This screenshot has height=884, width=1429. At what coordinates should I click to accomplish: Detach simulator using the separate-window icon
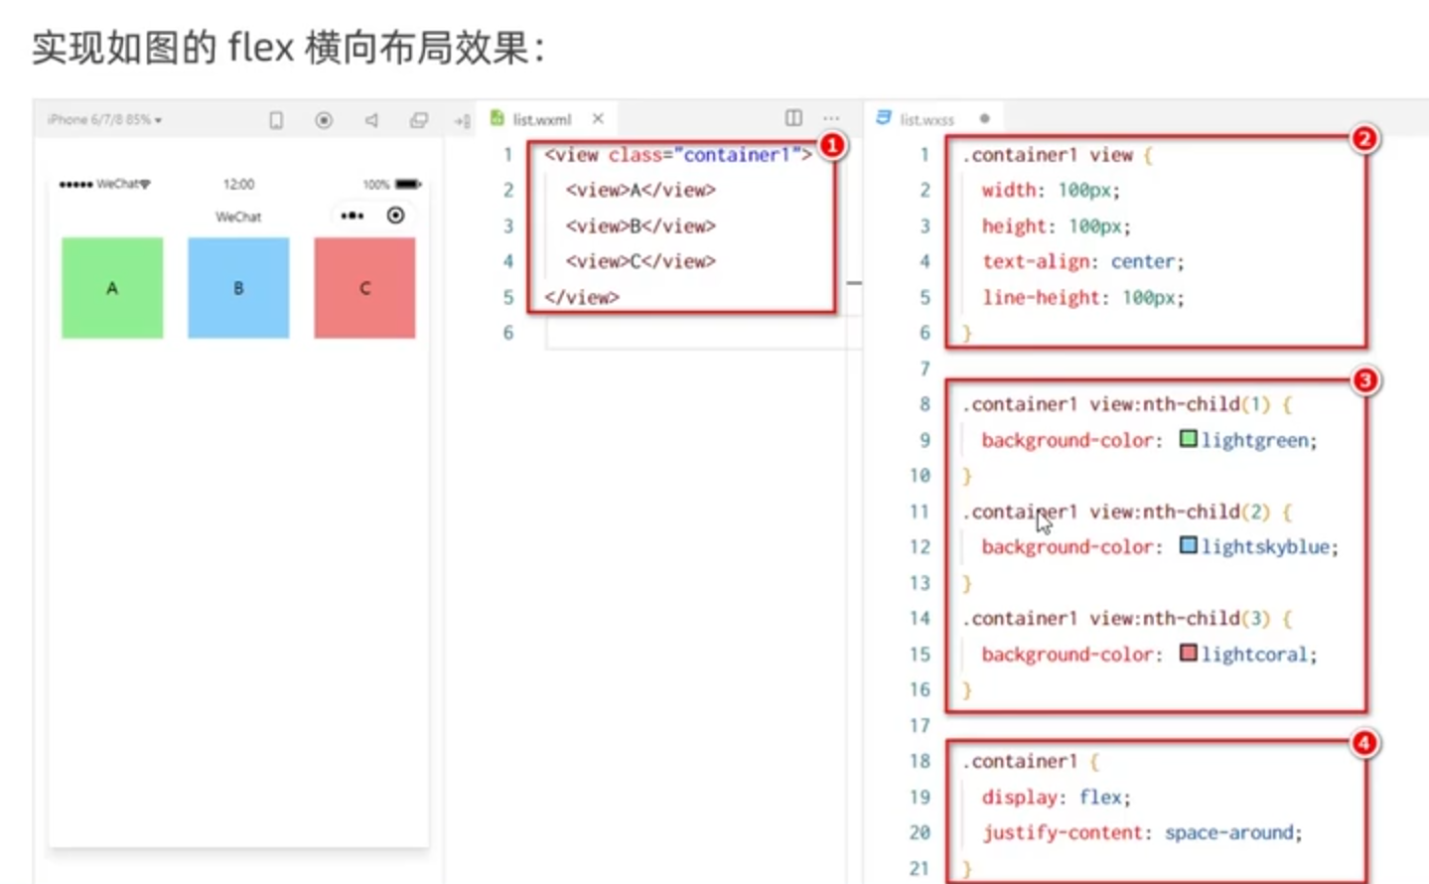click(462, 120)
